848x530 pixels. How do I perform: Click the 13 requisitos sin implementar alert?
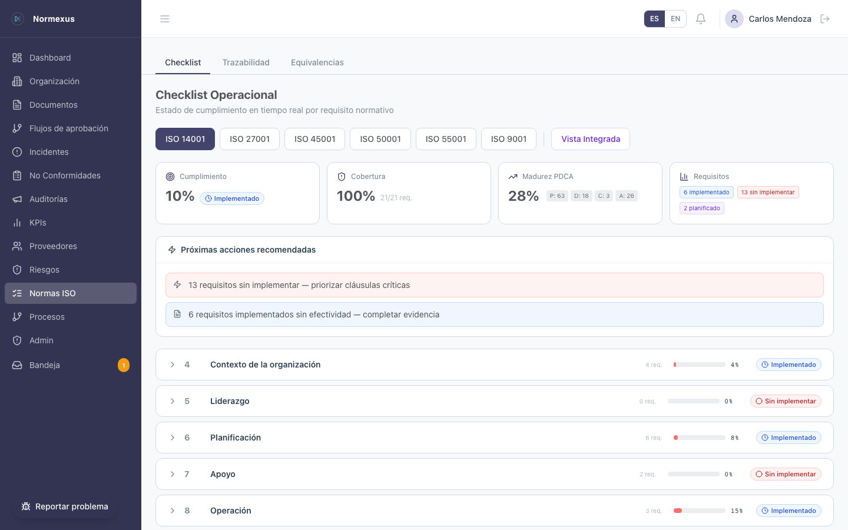[x=494, y=285]
